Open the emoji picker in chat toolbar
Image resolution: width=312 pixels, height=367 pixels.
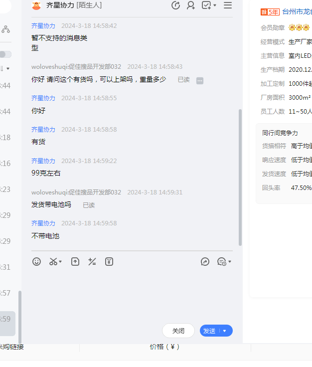[x=36, y=261]
